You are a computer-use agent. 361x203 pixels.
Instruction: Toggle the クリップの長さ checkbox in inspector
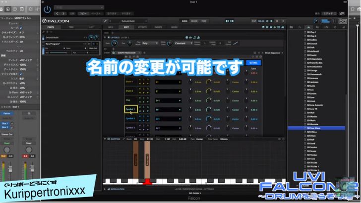pyautogui.click(x=21, y=74)
